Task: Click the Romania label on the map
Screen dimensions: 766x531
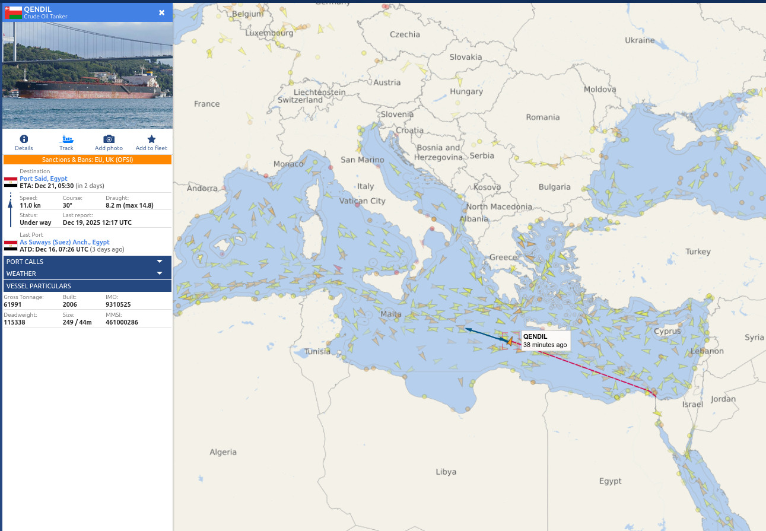Action: point(542,117)
